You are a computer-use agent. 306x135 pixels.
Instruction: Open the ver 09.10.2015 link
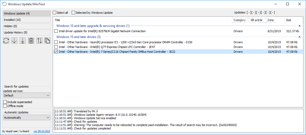pos(42,131)
